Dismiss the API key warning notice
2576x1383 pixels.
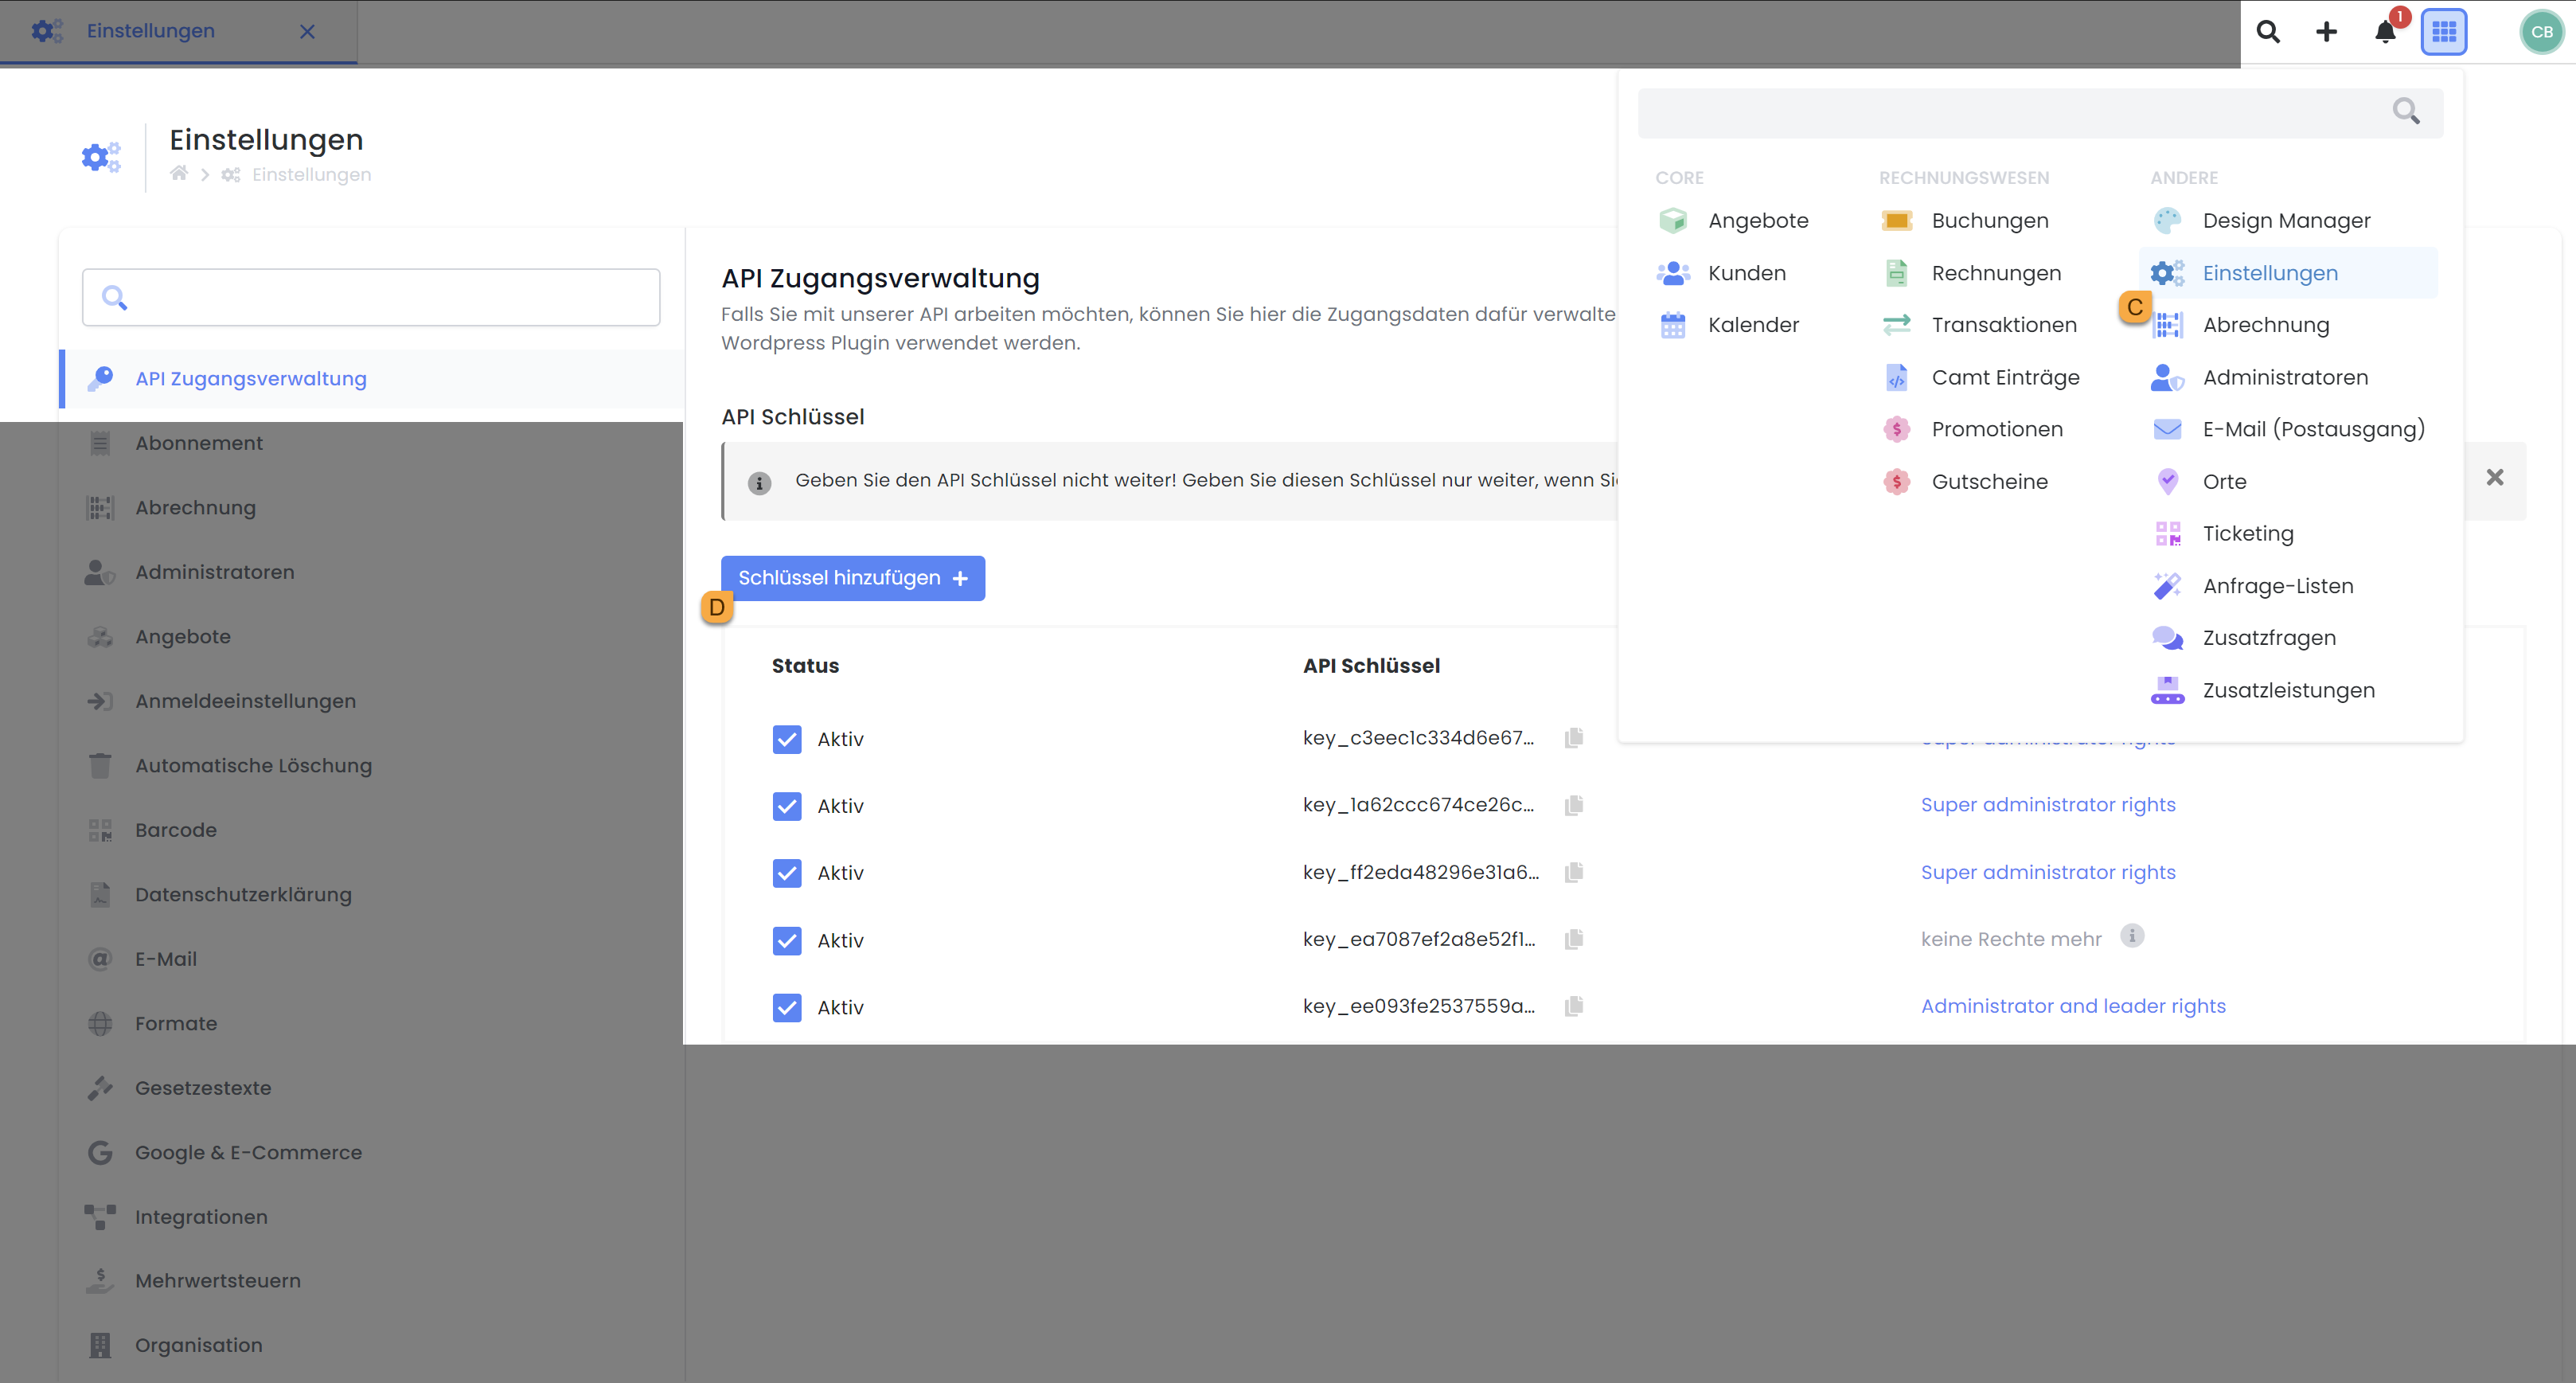pos(2494,478)
